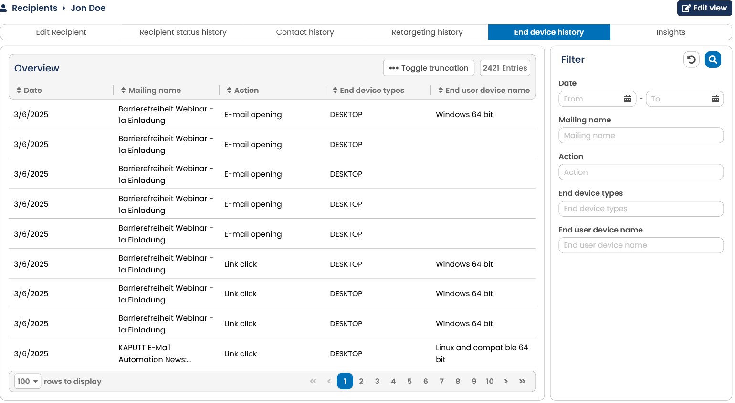Reset the filter with the undo arrow icon
The image size is (735, 403).
[x=692, y=60]
